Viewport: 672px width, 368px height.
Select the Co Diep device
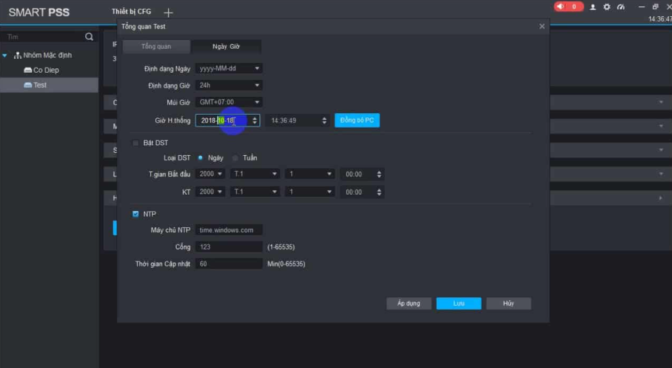[x=46, y=70]
